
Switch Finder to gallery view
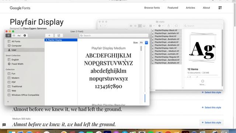pos(144,26)
